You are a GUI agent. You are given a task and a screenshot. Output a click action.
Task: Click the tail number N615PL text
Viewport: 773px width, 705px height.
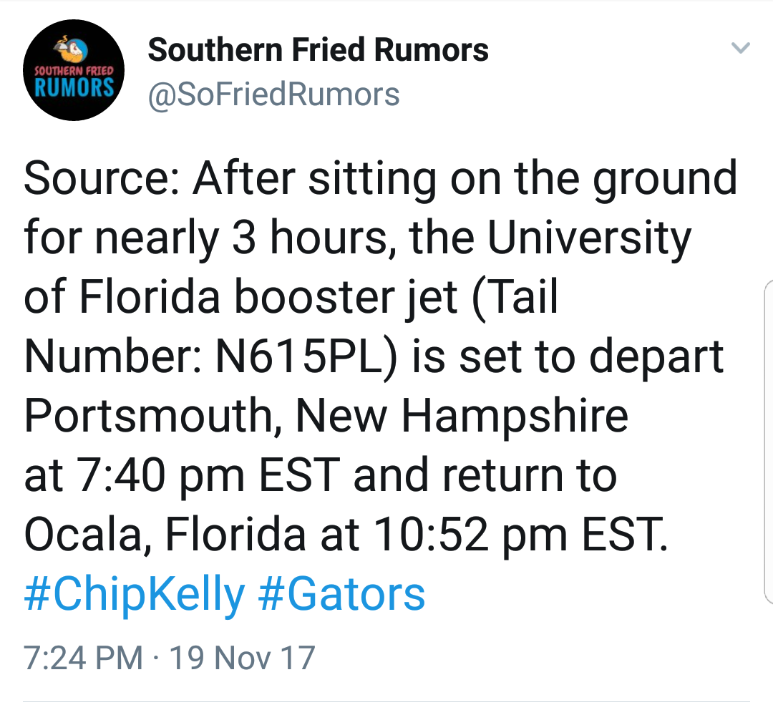pos(305,356)
